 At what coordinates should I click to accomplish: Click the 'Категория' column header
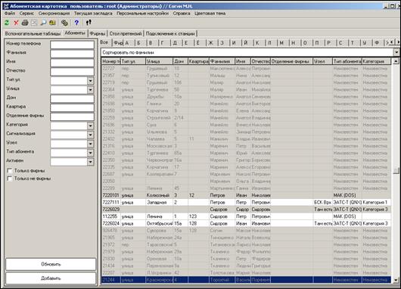pos(376,61)
